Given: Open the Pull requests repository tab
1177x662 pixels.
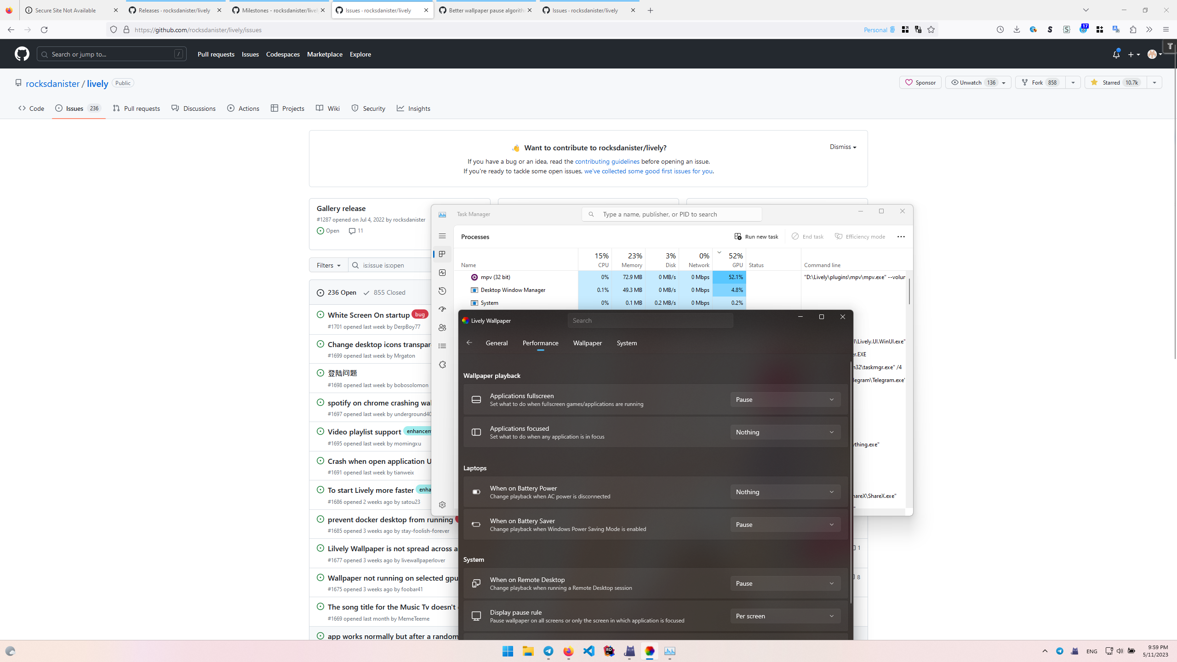Looking at the screenshot, I should 137,108.
